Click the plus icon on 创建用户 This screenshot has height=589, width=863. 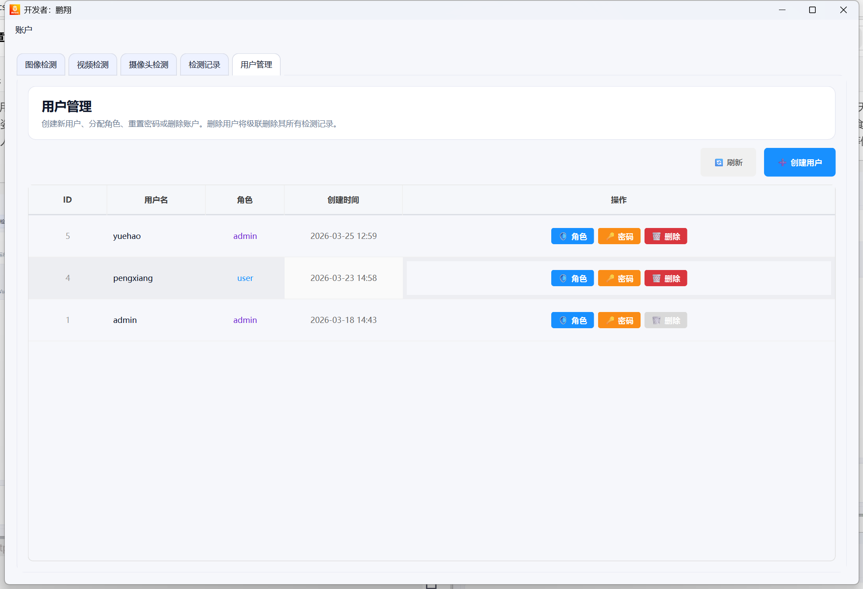click(x=782, y=162)
